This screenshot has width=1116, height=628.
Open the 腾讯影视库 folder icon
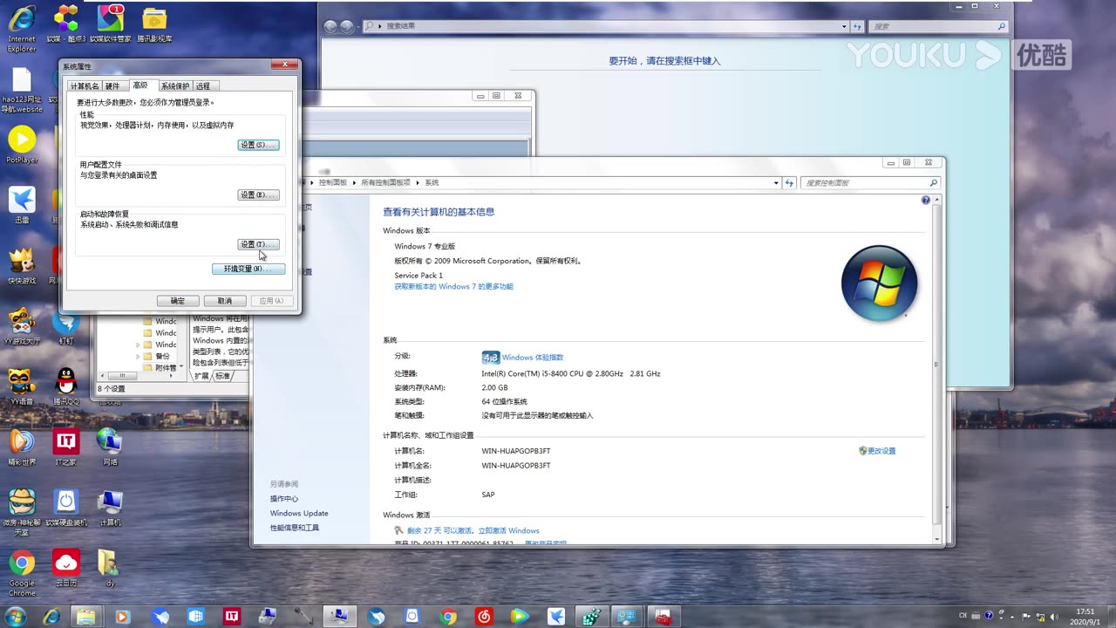point(154,24)
